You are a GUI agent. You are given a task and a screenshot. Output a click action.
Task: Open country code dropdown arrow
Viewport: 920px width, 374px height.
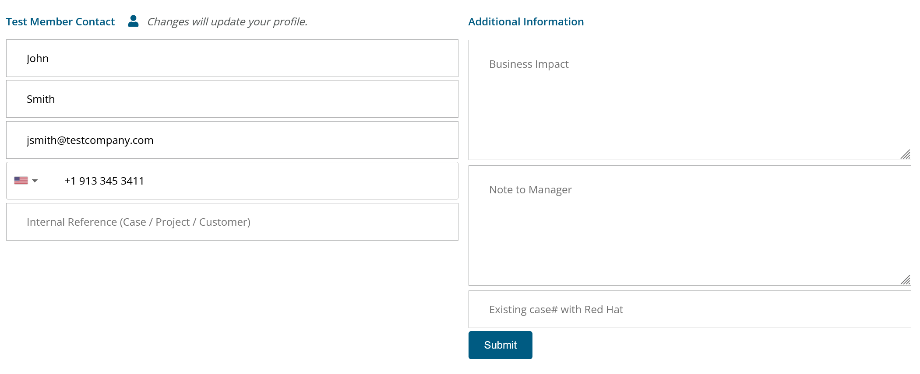[35, 181]
